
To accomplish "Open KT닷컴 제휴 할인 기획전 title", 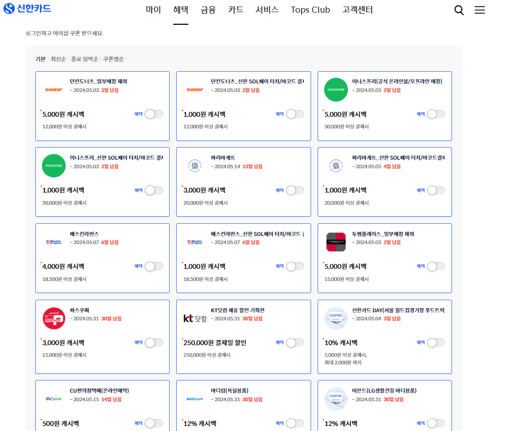I will [x=238, y=310].
